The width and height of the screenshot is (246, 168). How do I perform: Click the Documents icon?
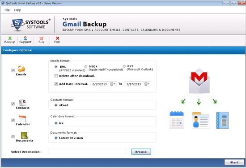point(25,135)
